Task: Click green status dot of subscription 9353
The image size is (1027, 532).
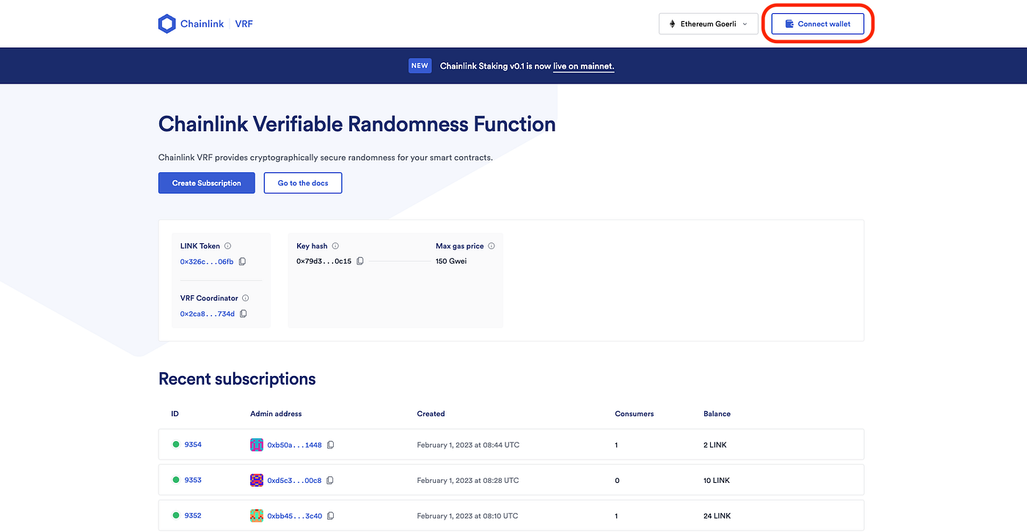Action: click(x=176, y=480)
